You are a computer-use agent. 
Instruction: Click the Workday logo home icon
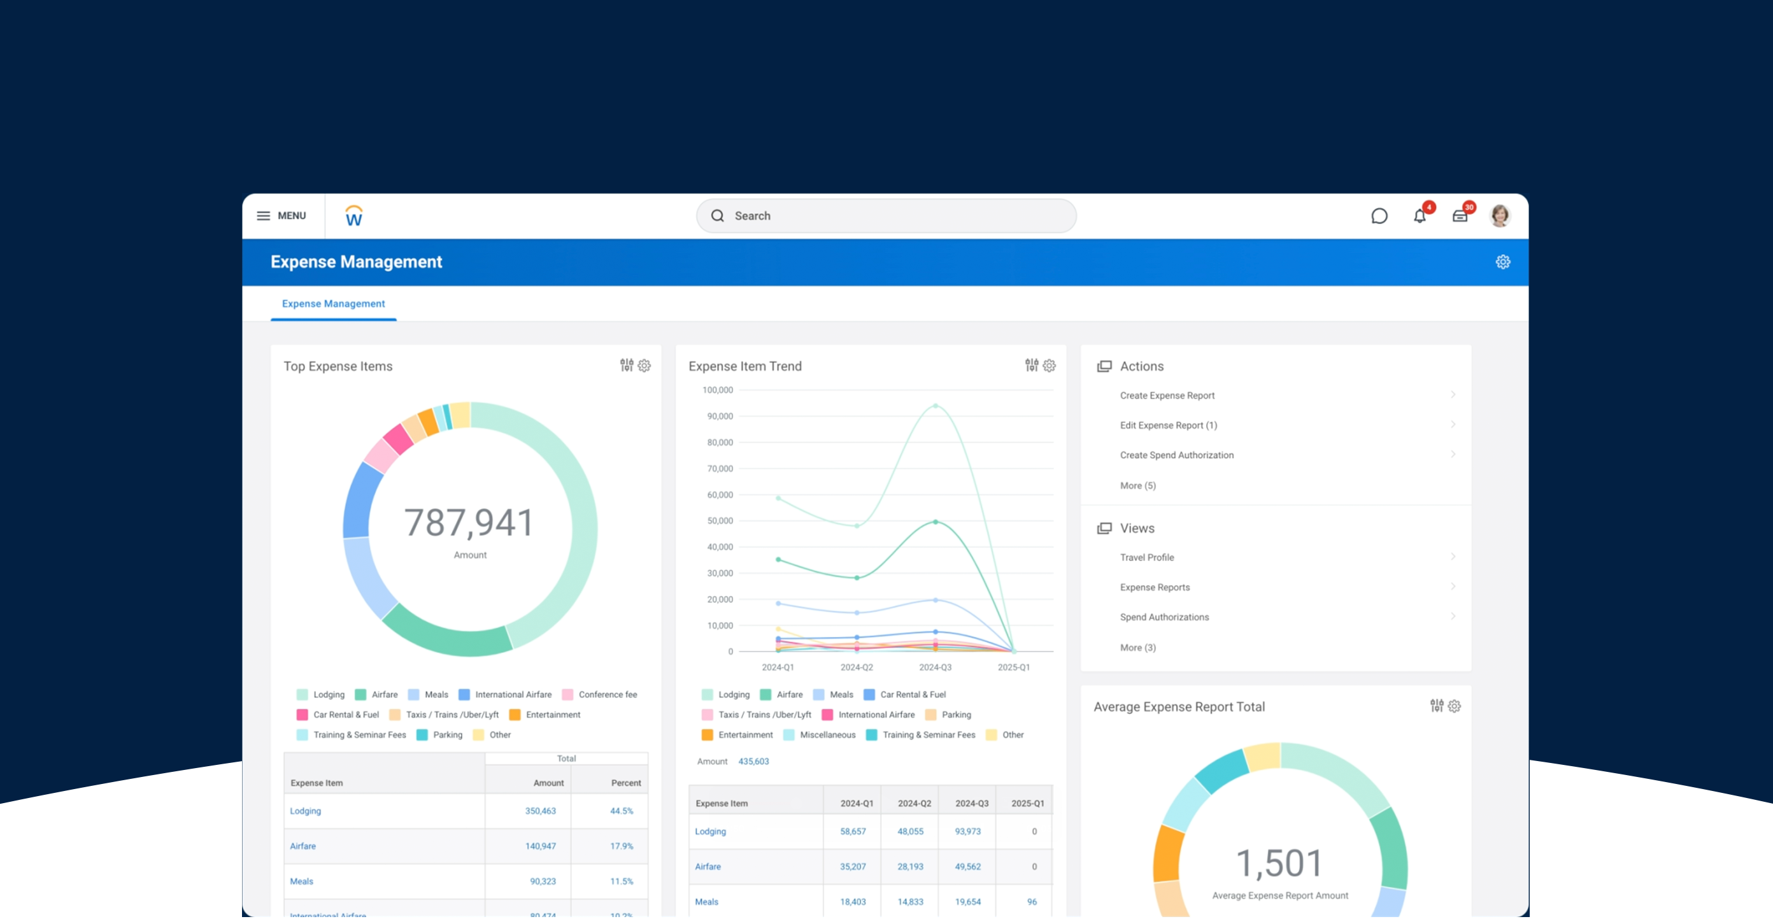click(354, 217)
